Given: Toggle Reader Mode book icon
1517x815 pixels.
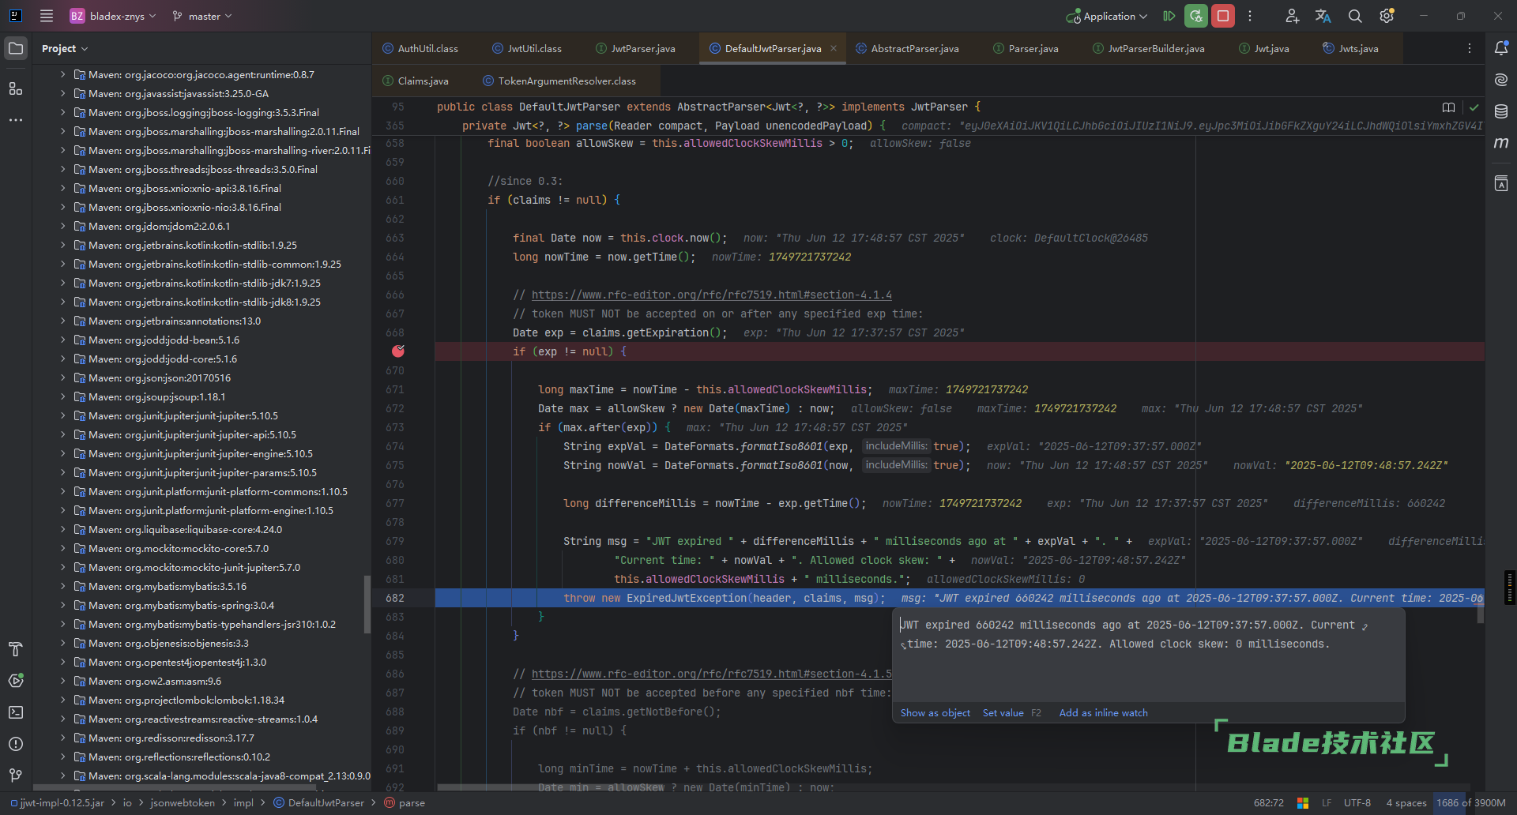Looking at the screenshot, I should tap(1448, 107).
